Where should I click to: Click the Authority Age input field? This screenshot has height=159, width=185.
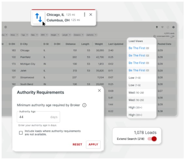click(x=39, y=117)
